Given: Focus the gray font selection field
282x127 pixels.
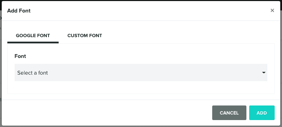Looking at the screenshot, I should (x=141, y=73).
